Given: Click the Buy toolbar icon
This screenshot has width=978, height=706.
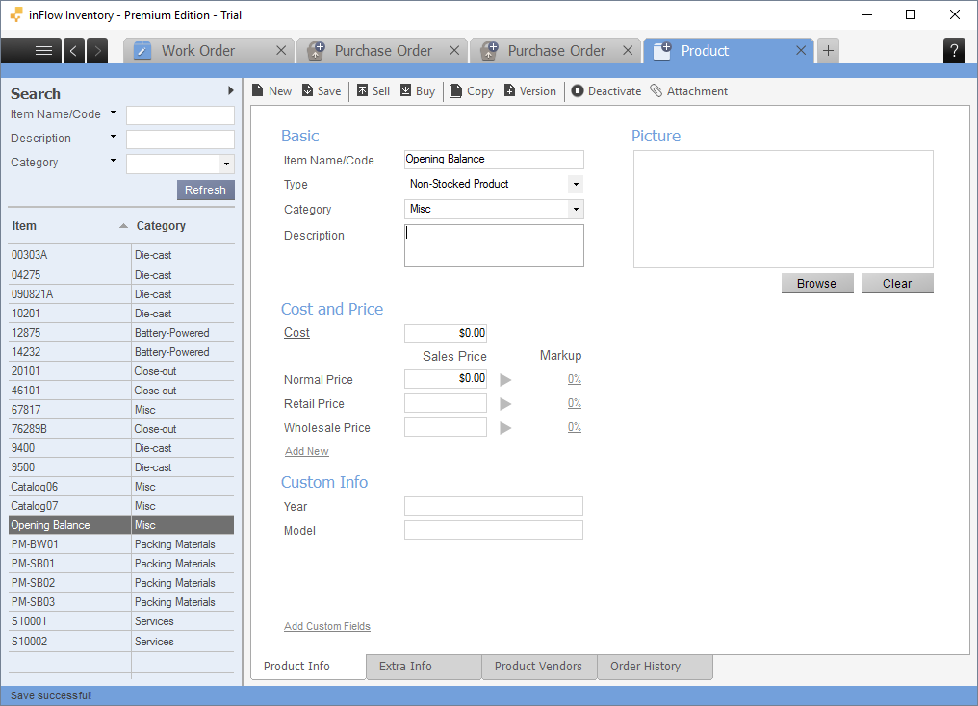Looking at the screenshot, I should [417, 91].
